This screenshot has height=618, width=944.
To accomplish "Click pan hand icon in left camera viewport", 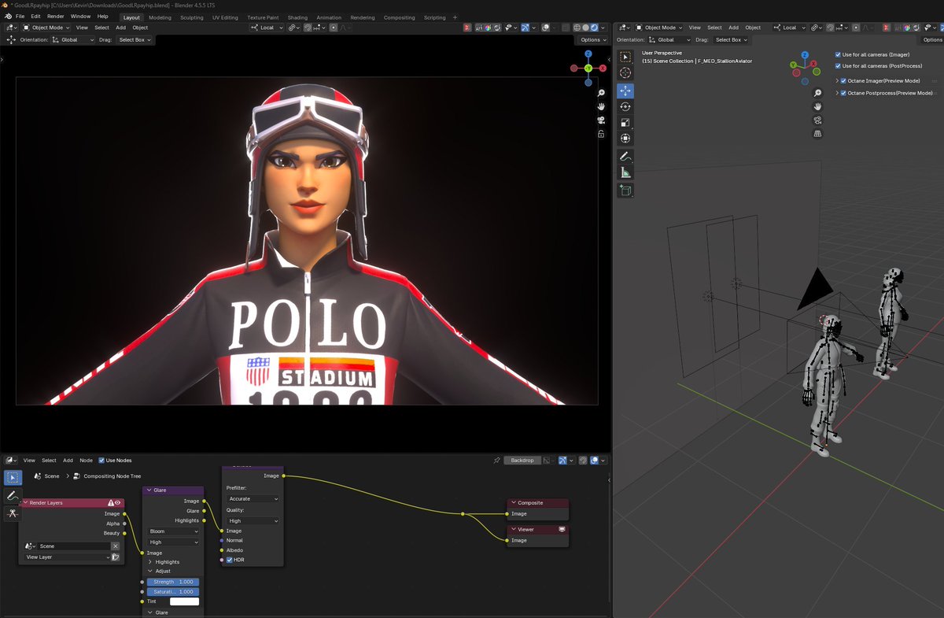I will point(601,107).
